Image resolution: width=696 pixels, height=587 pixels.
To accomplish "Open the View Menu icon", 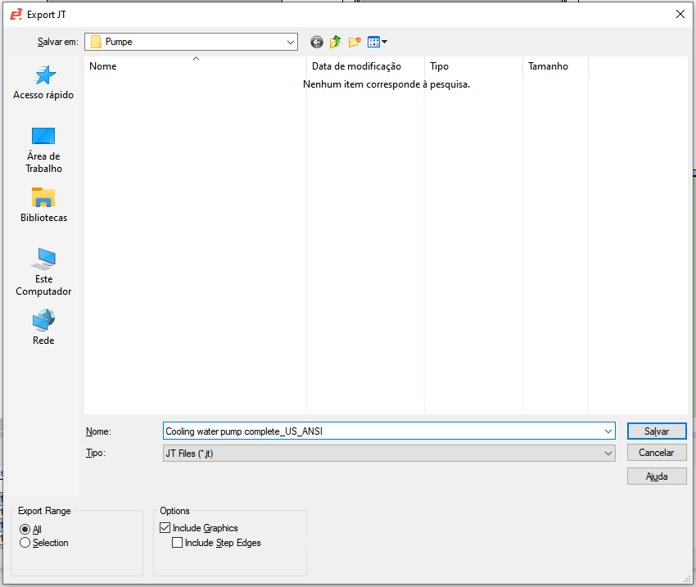I will (374, 42).
